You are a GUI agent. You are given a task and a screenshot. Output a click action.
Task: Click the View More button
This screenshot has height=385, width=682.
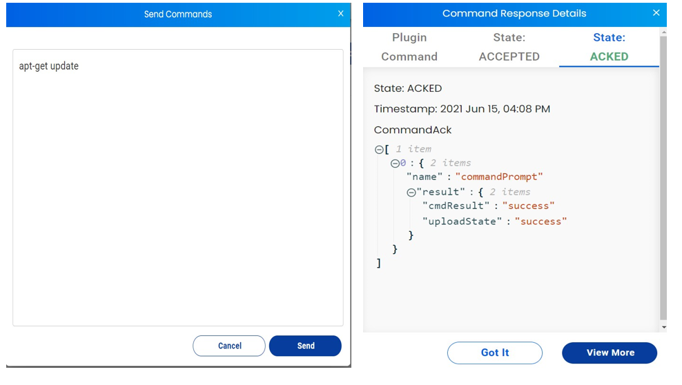point(610,353)
